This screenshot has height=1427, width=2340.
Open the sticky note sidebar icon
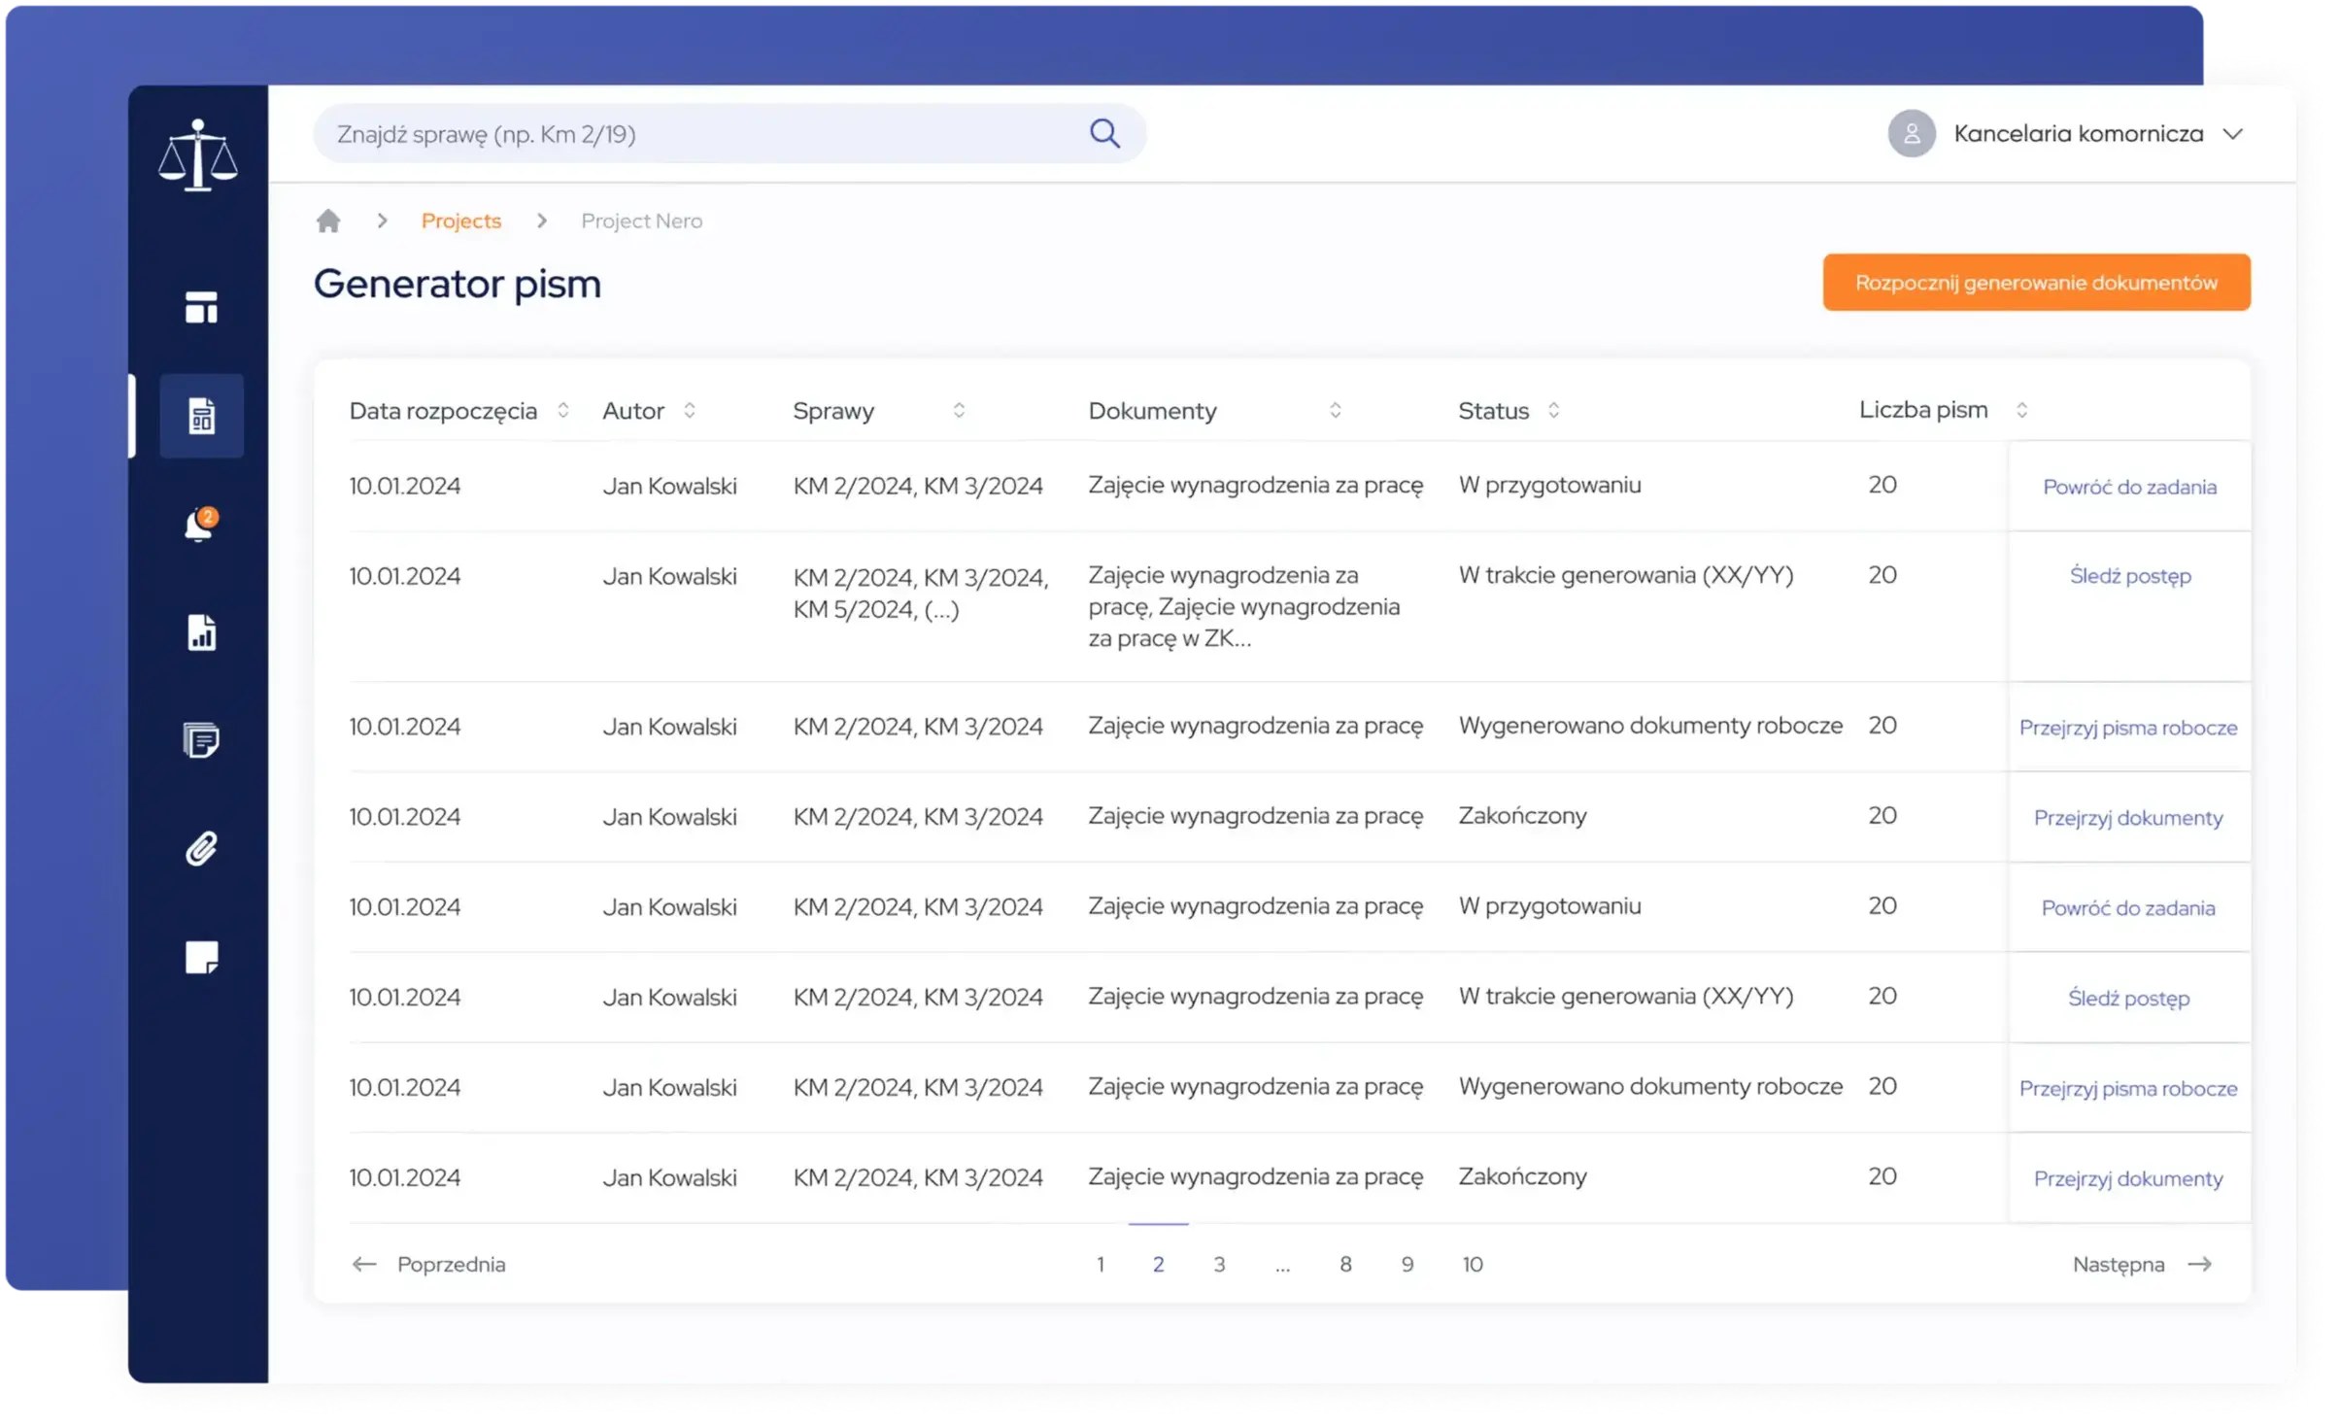(x=201, y=957)
